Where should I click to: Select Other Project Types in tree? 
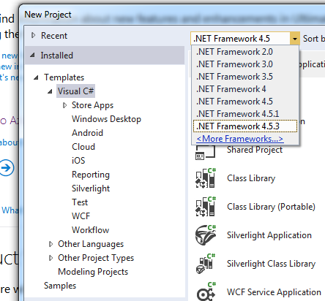pos(96,258)
